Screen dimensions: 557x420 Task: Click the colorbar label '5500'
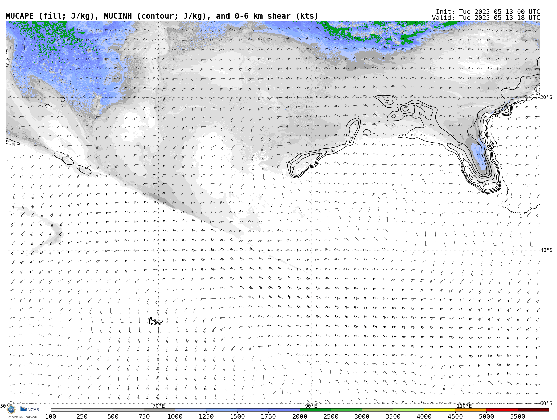[x=518, y=417]
